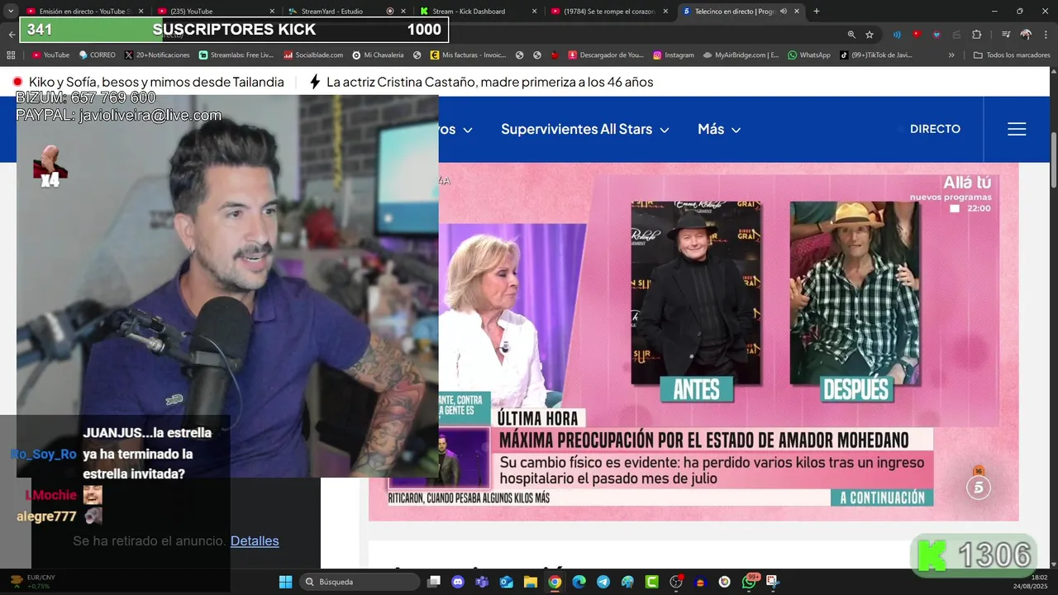Open the Chrome extensions puzzle icon
1058x595 pixels.
(x=976, y=35)
